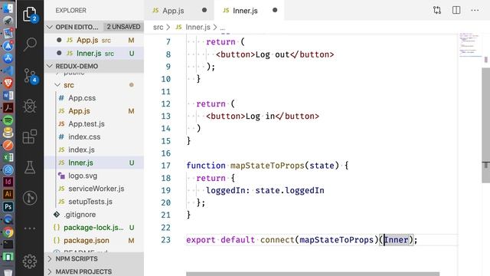Close unsaved App.js tab via dot
490x276 pixels.
coord(204,10)
